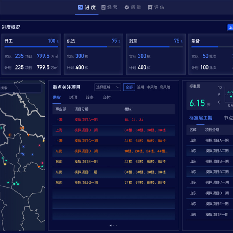This screenshot has height=233, width=233.
Task: Click the 山东 模拟项目D一期 row
Action: 210,193
